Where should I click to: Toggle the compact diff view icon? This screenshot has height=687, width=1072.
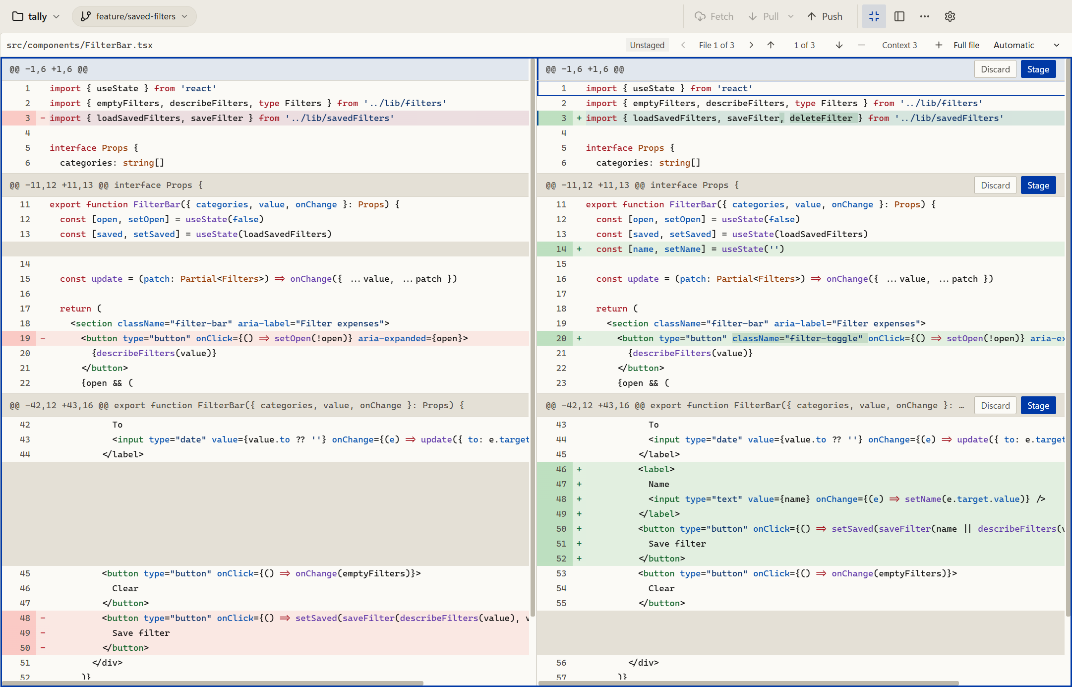pos(874,16)
